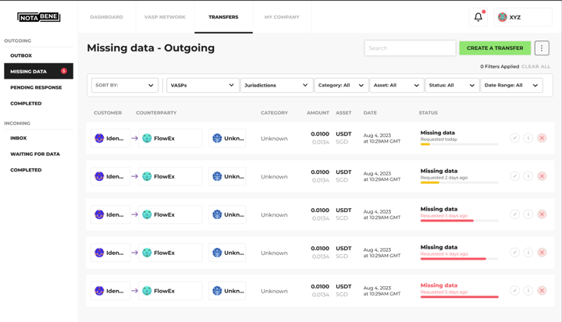Image resolution: width=562 pixels, height=322 pixels.
Task: Click the Search input field
Action: pos(410,48)
